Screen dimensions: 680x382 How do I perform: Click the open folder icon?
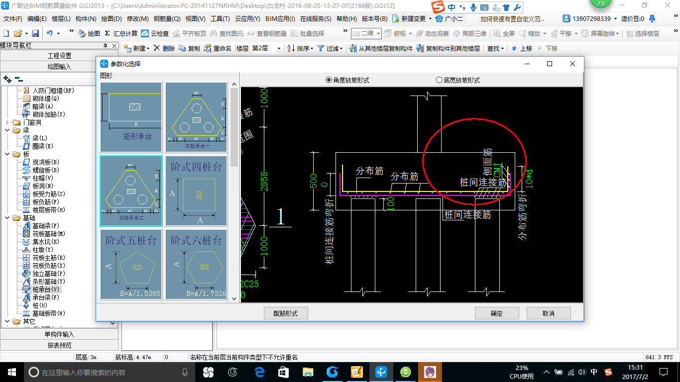(x=18, y=33)
